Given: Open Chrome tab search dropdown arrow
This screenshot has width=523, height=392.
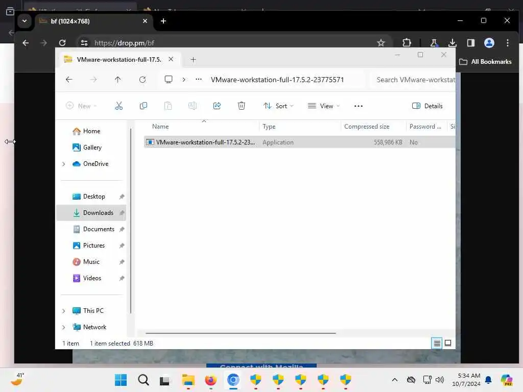Looking at the screenshot, I should (x=25, y=20).
